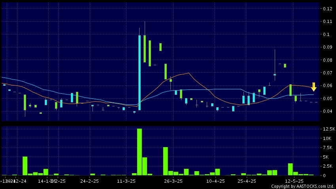
Task: Click the 12.5K volume axis label
Action: (x=329, y=129)
